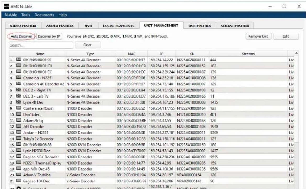Click the monitor icon beside Conference Room
This screenshot has height=189, width=306.
pyautogui.click(x=19, y=108)
